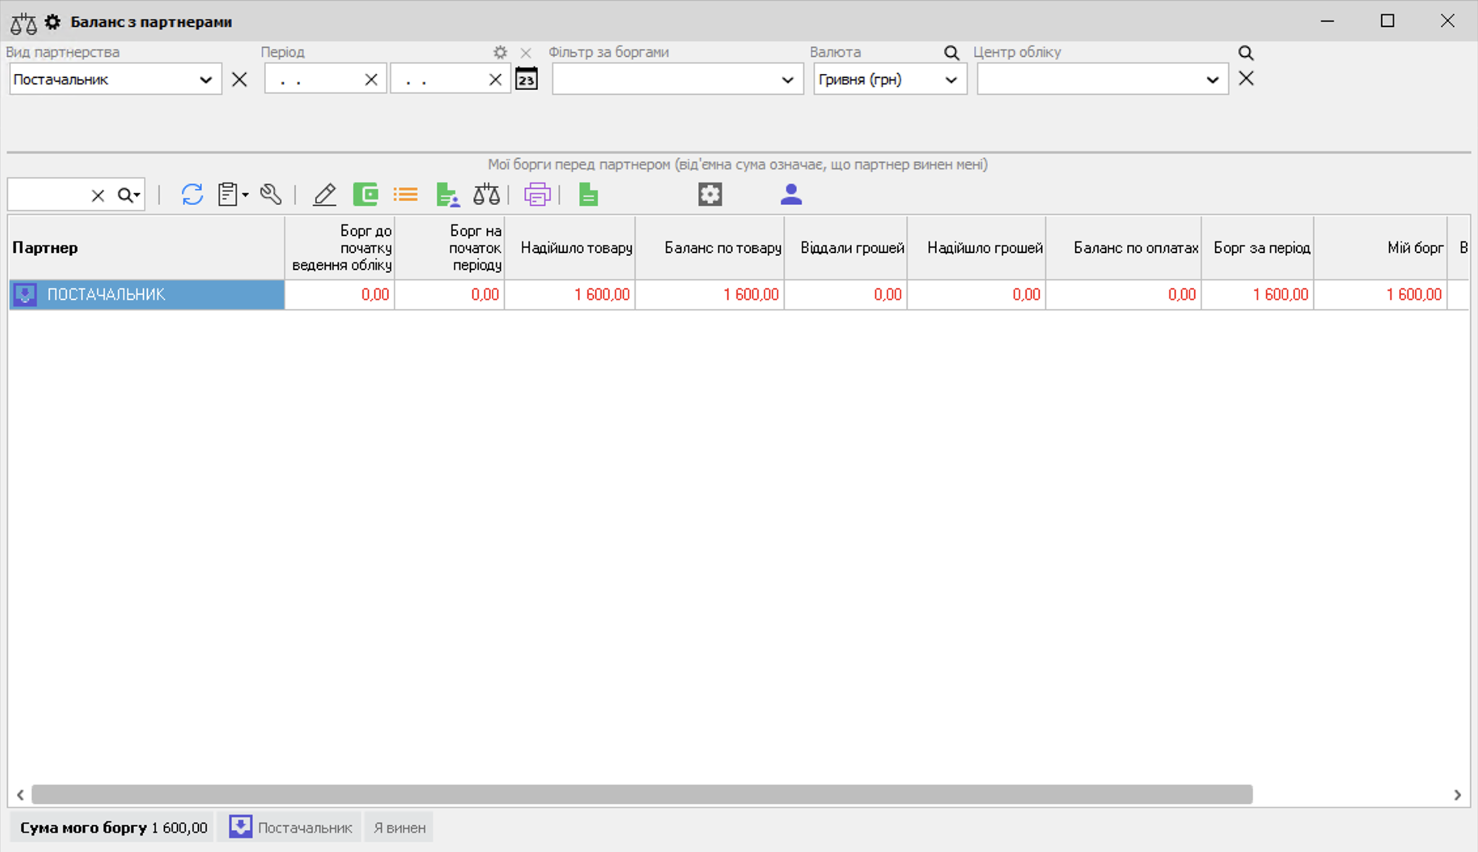This screenshot has height=852, width=1478.
Task: Click the dark gear settings toolbar icon
Action: click(x=710, y=195)
